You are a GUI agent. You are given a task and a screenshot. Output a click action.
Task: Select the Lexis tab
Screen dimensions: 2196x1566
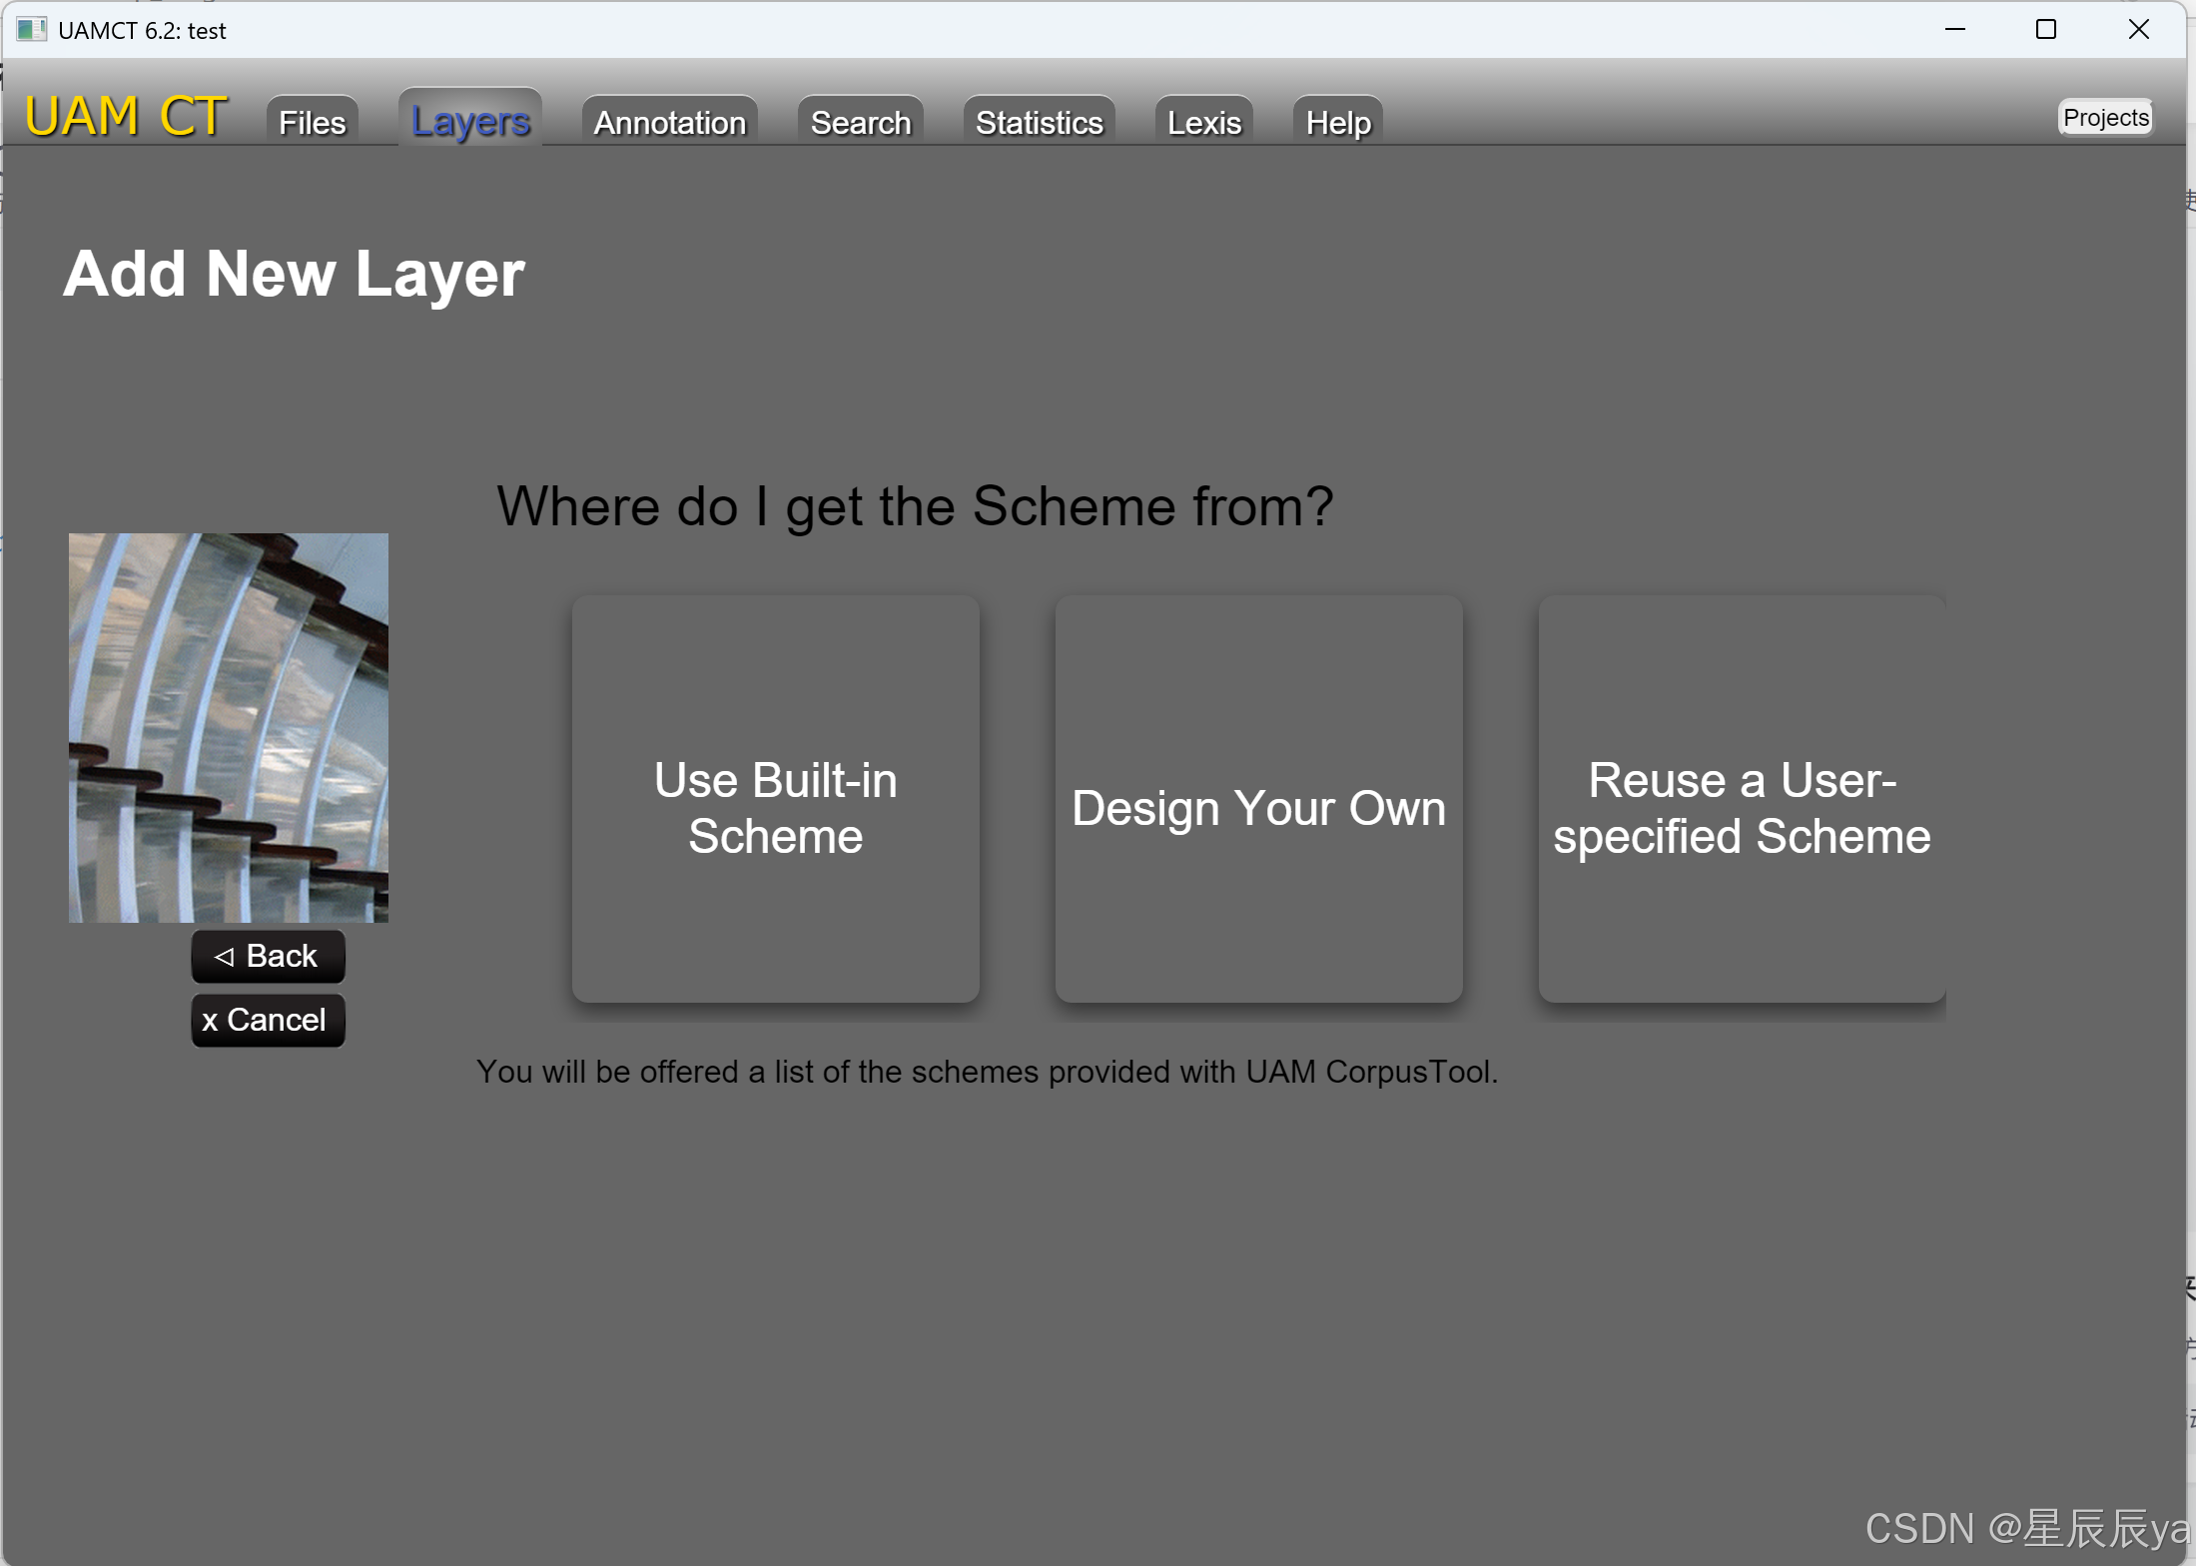coord(1203,122)
